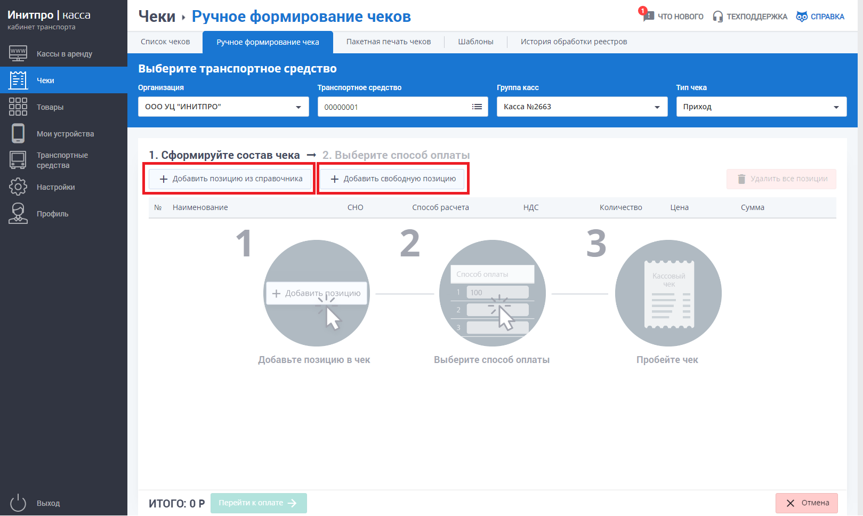Viewport: 863px width, 516px height.
Task: Click the Добавьте позицию в чек illustration
Action: 317,293
